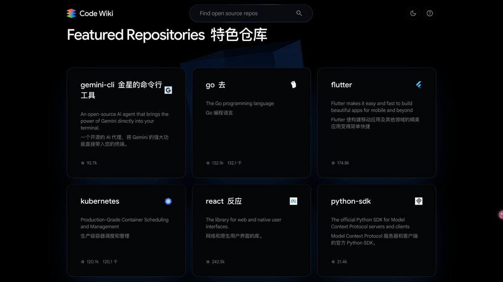Click the 174.8k star count
The width and height of the screenshot is (503, 282).
343,163
